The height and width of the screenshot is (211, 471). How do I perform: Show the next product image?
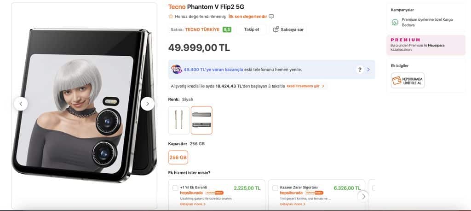147,104
